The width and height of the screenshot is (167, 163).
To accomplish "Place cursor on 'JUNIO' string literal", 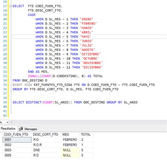I will click(x=87, y=41).
